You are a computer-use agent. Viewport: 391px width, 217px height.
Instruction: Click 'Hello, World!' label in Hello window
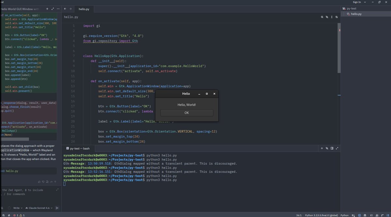187,105
